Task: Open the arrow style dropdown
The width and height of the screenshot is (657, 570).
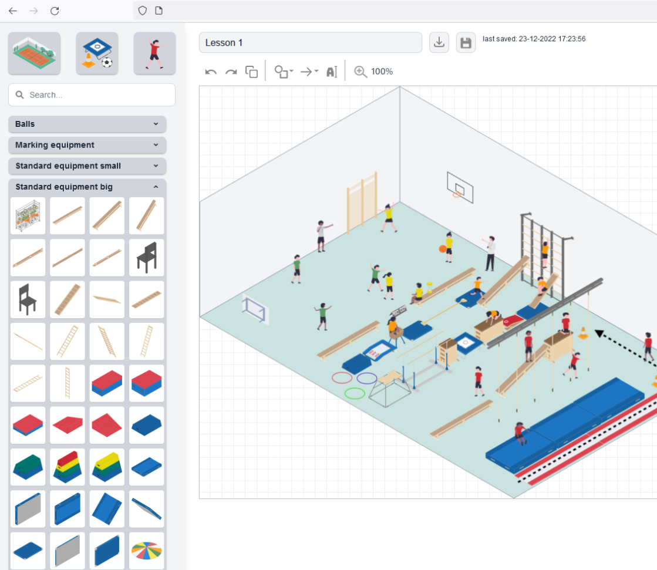Action: point(309,72)
